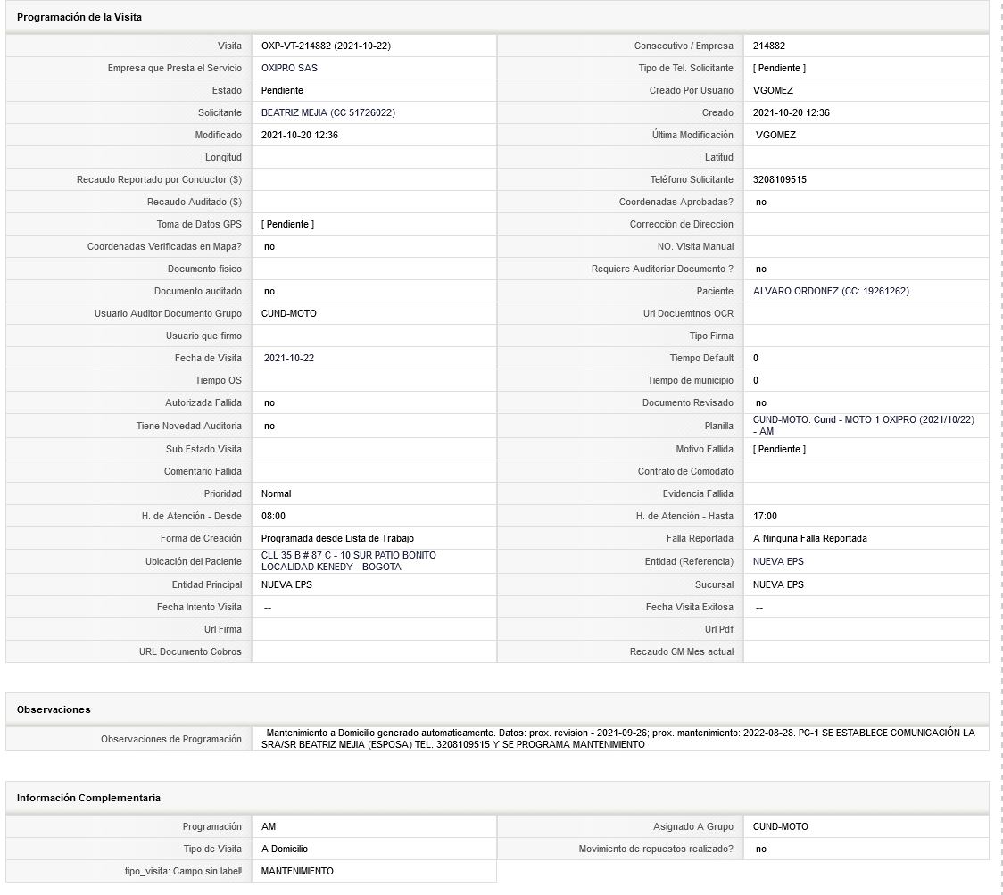This screenshot has height=895, width=1003.
Task: Click the Corrección de Dirección label
Action: tap(682, 225)
